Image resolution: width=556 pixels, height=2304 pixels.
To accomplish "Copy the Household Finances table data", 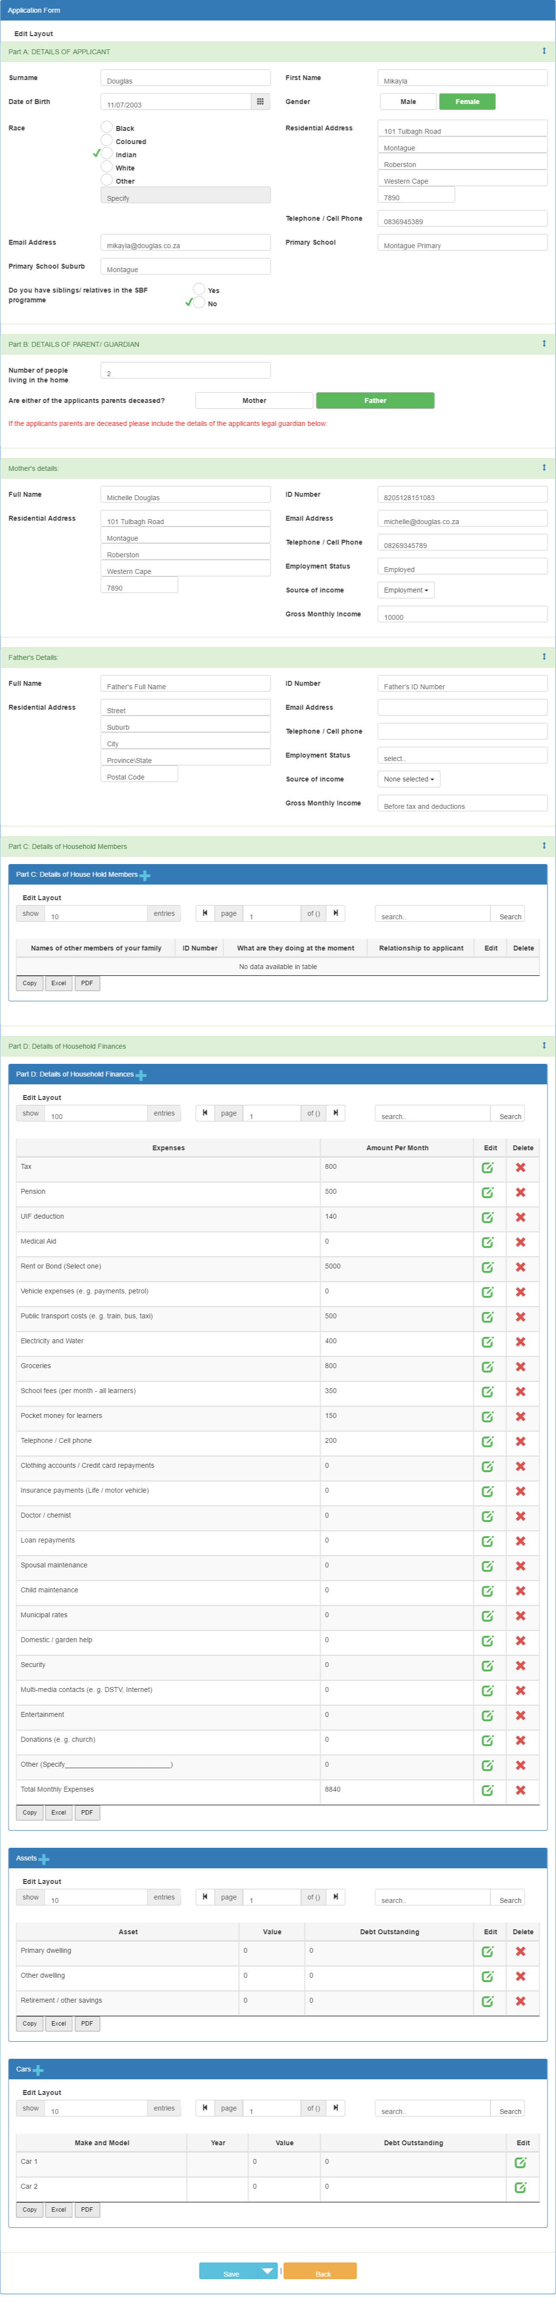I will (29, 1812).
